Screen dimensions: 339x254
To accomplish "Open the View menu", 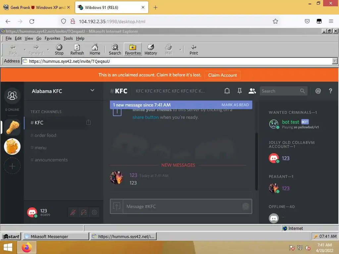I will tap(29, 38).
